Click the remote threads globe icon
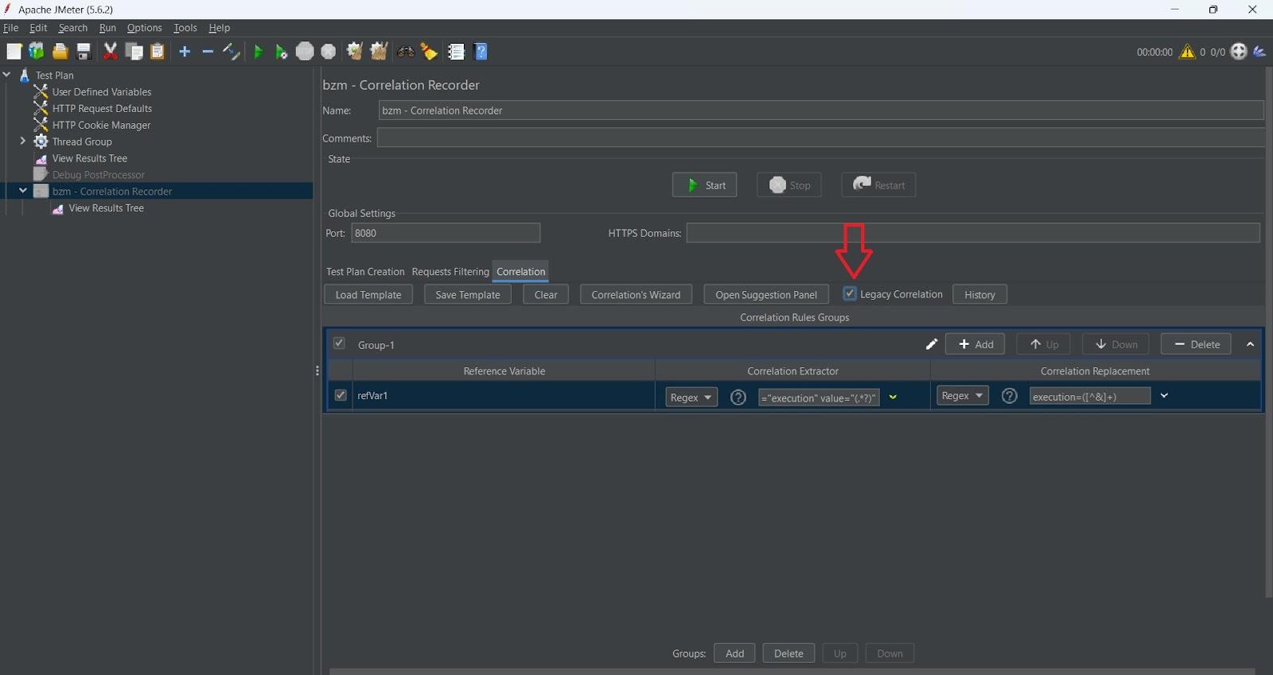This screenshot has height=675, width=1273. click(x=1239, y=52)
